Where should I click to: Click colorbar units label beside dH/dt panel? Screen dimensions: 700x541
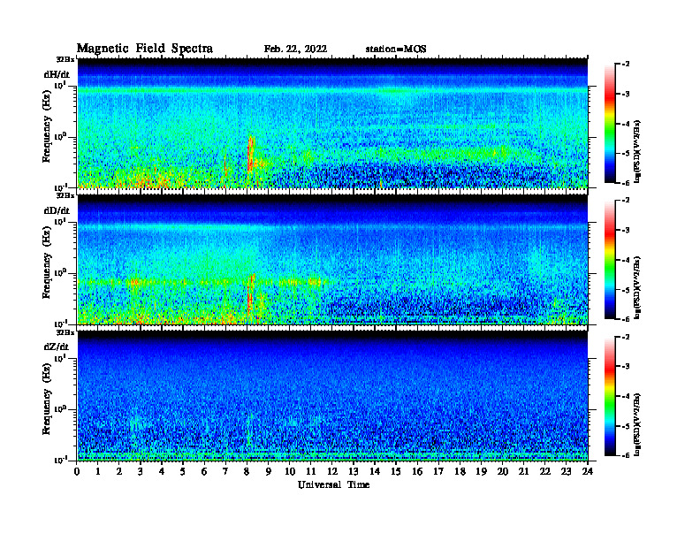637,151
